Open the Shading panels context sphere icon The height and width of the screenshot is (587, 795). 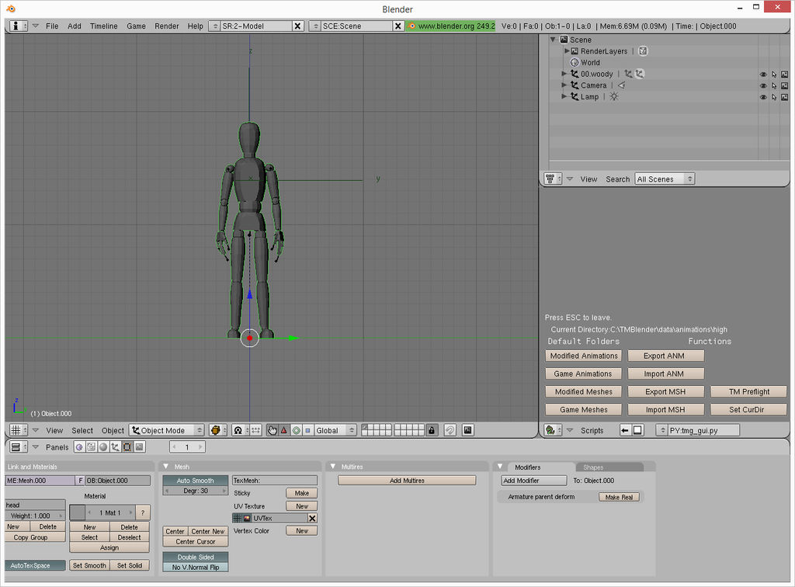click(103, 447)
